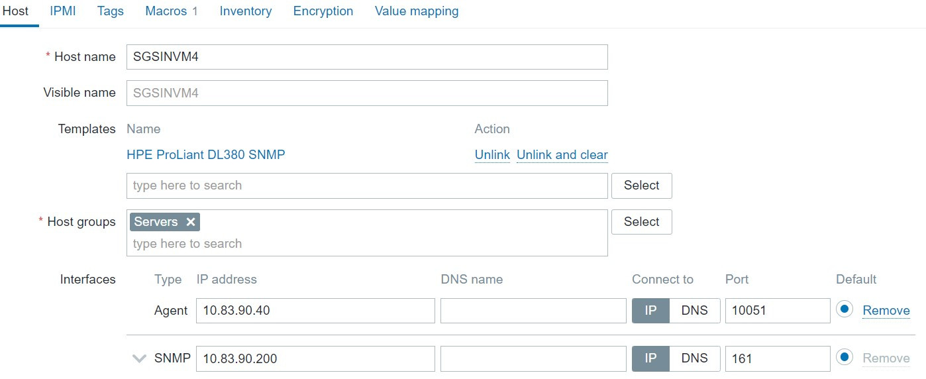926x379 pixels.
Task: Remove the Servers host group tag
Action: (x=191, y=222)
